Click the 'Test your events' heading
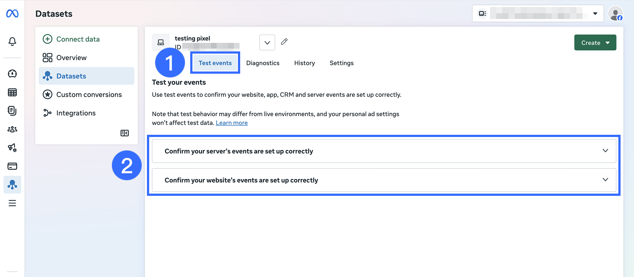The height and width of the screenshot is (277, 634). (179, 82)
